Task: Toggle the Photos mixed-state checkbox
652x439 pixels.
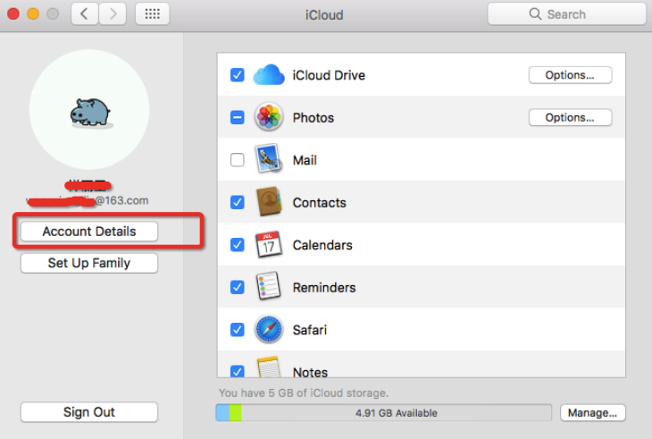Action: 237,117
